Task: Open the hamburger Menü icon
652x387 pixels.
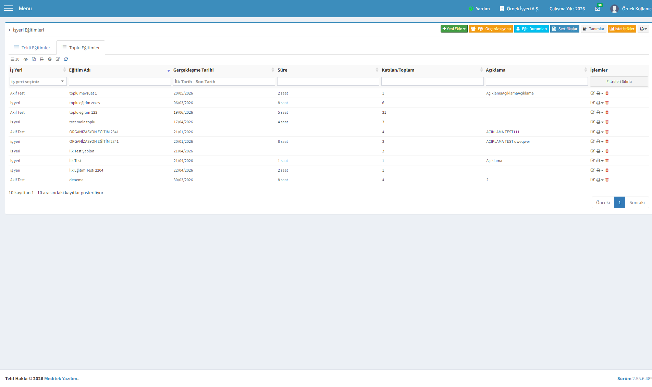Action: (8, 8)
